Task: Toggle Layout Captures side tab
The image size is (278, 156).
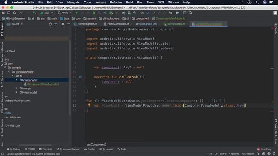Action: tap(2, 103)
